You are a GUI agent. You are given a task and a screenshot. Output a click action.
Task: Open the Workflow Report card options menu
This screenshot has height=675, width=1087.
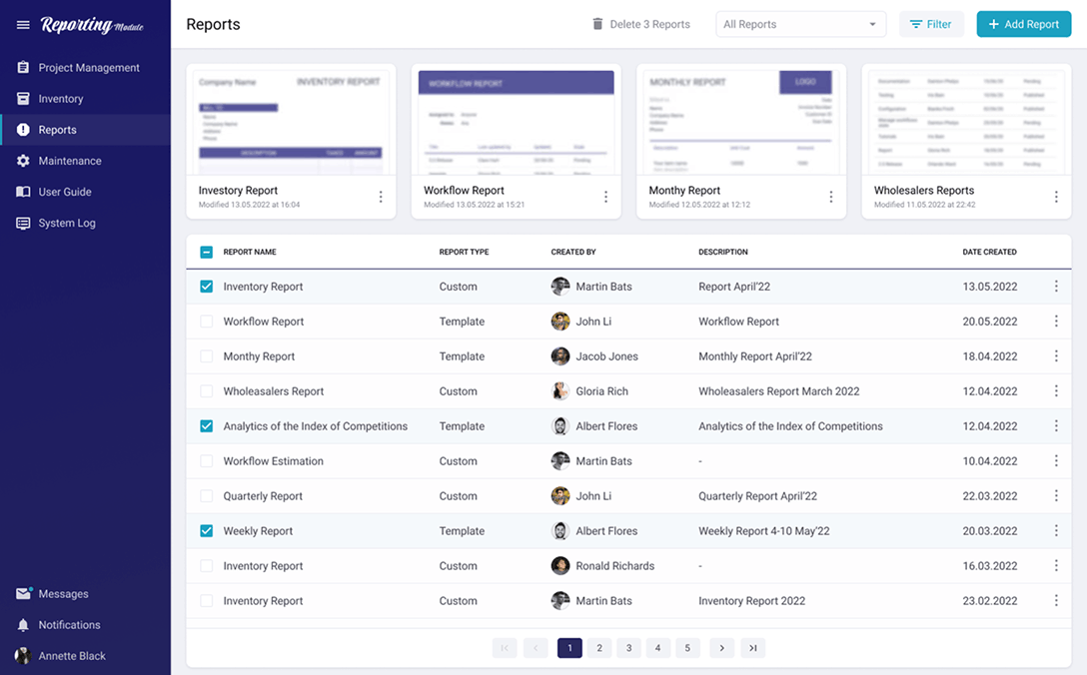605,197
